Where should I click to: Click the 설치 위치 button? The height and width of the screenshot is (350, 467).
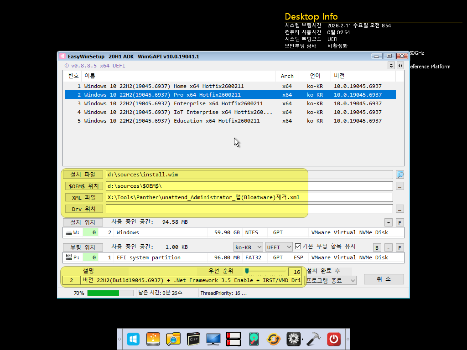tap(83, 222)
